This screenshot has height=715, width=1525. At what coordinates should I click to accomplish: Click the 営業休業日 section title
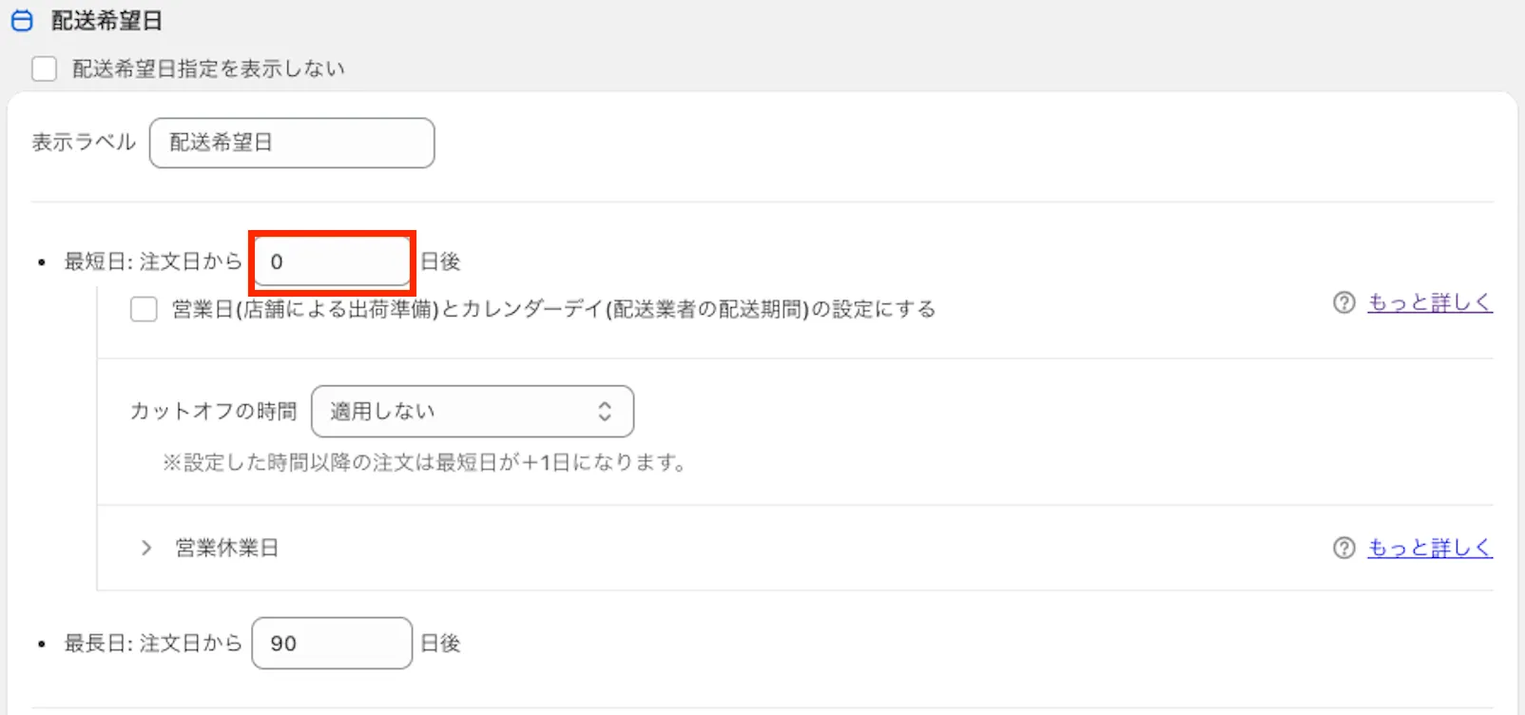(226, 549)
